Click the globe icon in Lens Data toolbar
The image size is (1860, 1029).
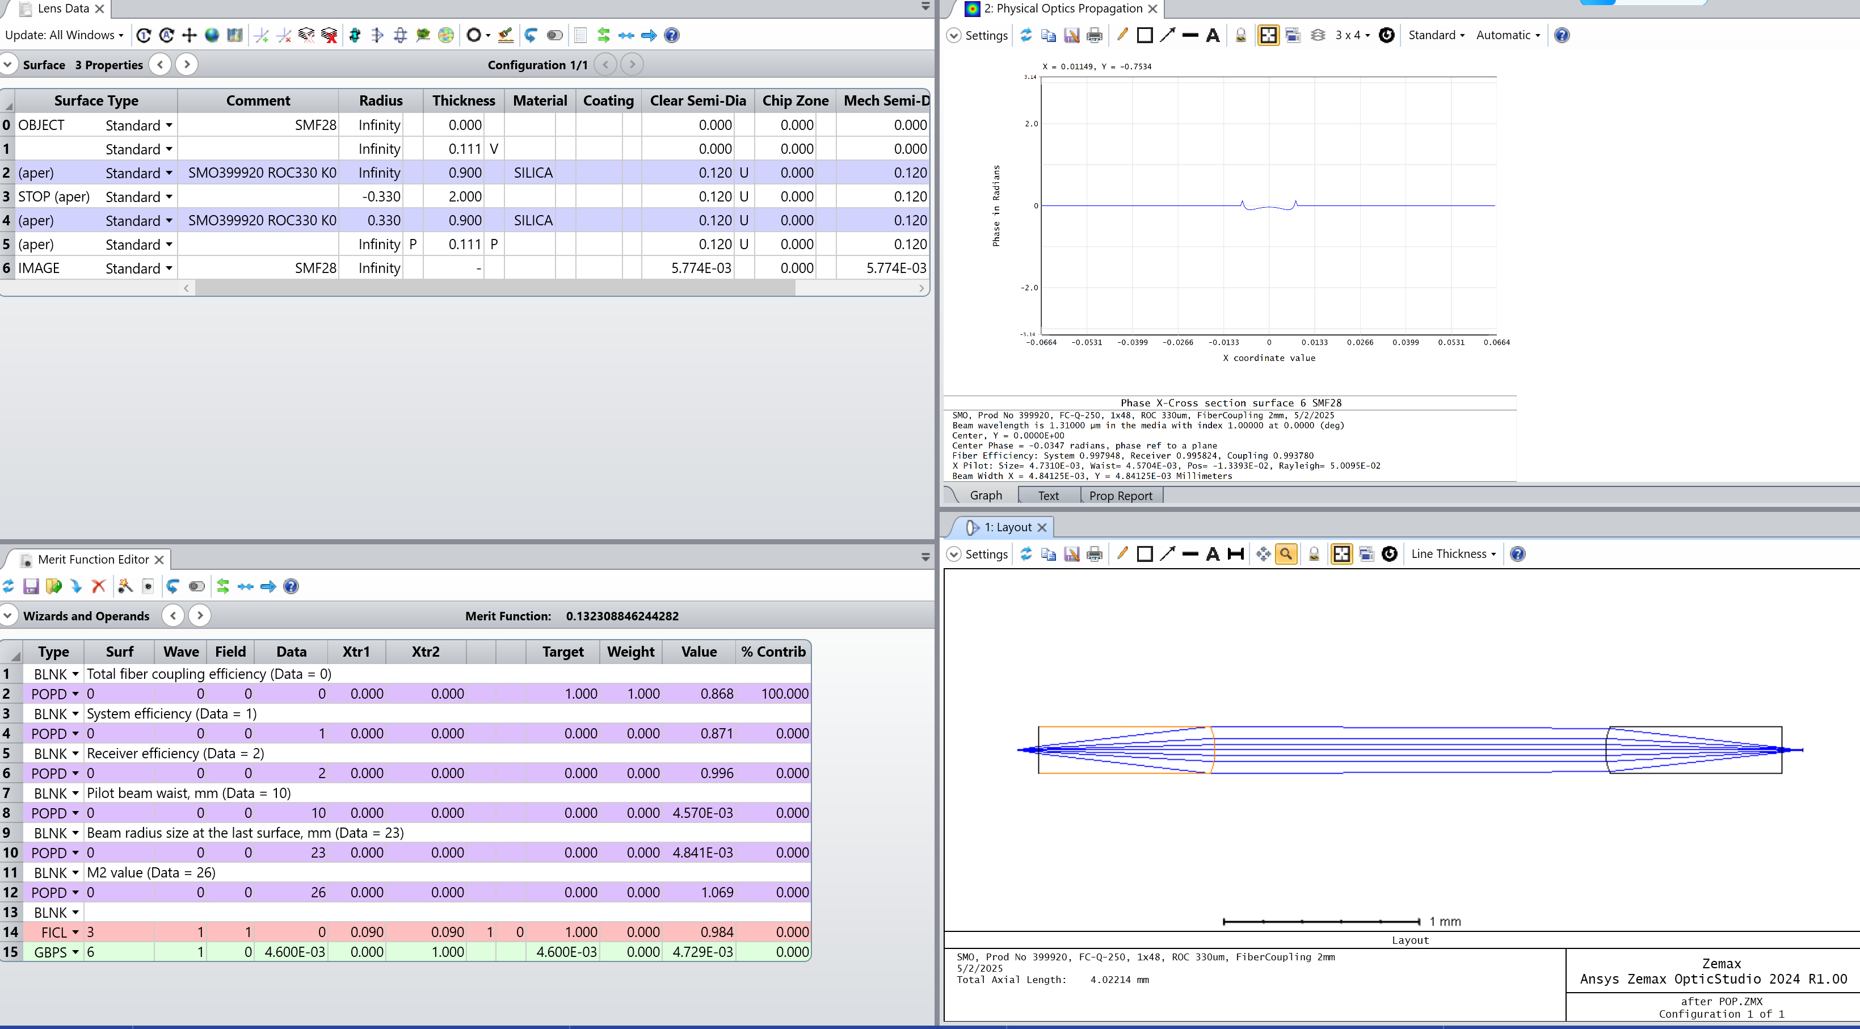coord(212,35)
